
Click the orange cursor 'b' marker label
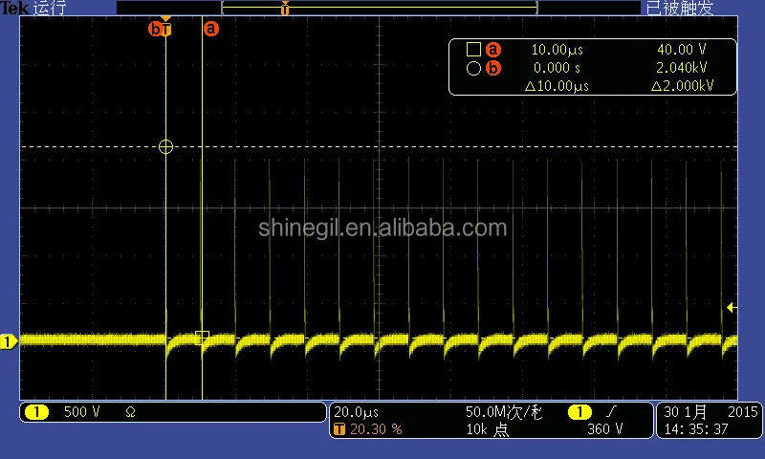(x=155, y=29)
